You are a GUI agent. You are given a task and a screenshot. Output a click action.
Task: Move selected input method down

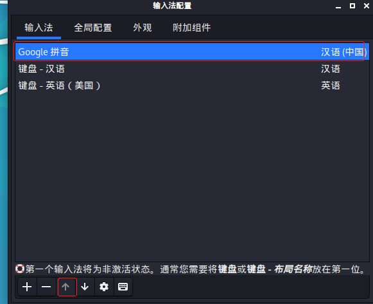pyautogui.click(x=85, y=287)
